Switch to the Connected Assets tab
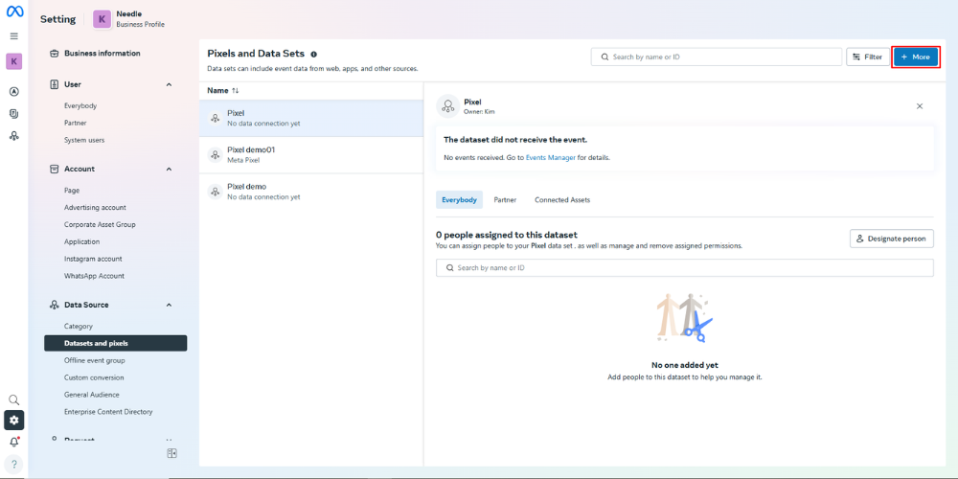This screenshot has width=958, height=479. click(x=561, y=200)
